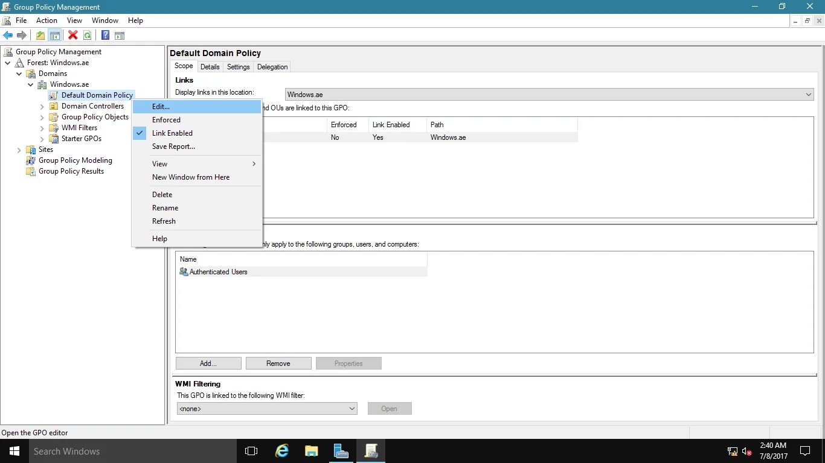Click the WMI Filters folder icon
Screen dimensions: 825x463
(54, 128)
